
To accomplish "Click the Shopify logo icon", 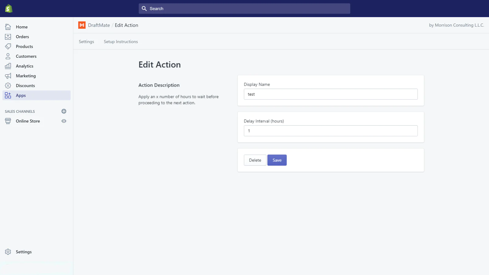I will pos(9,9).
